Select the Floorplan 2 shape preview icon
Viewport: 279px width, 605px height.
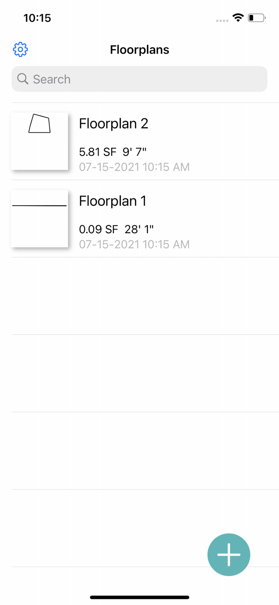click(39, 140)
